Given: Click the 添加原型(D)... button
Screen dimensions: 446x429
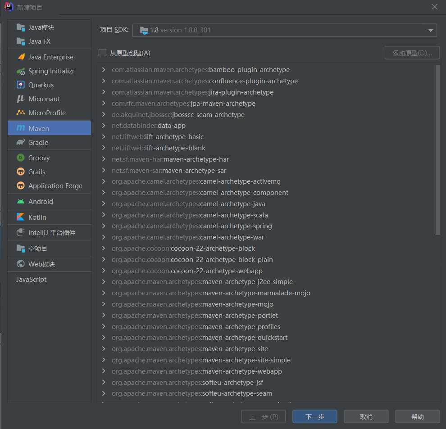Looking at the screenshot, I should [412, 53].
